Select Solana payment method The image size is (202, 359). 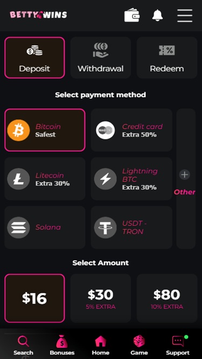pyautogui.click(x=45, y=227)
